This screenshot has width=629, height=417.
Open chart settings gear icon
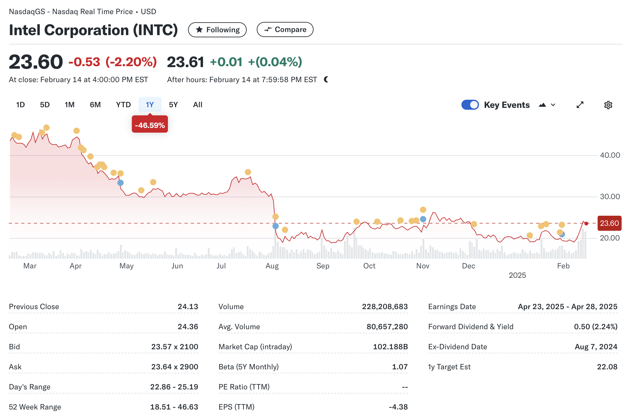click(x=608, y=105)
